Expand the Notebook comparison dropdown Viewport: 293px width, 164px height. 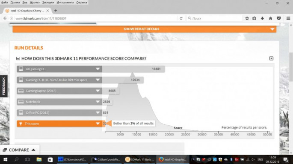pos(98,102)
